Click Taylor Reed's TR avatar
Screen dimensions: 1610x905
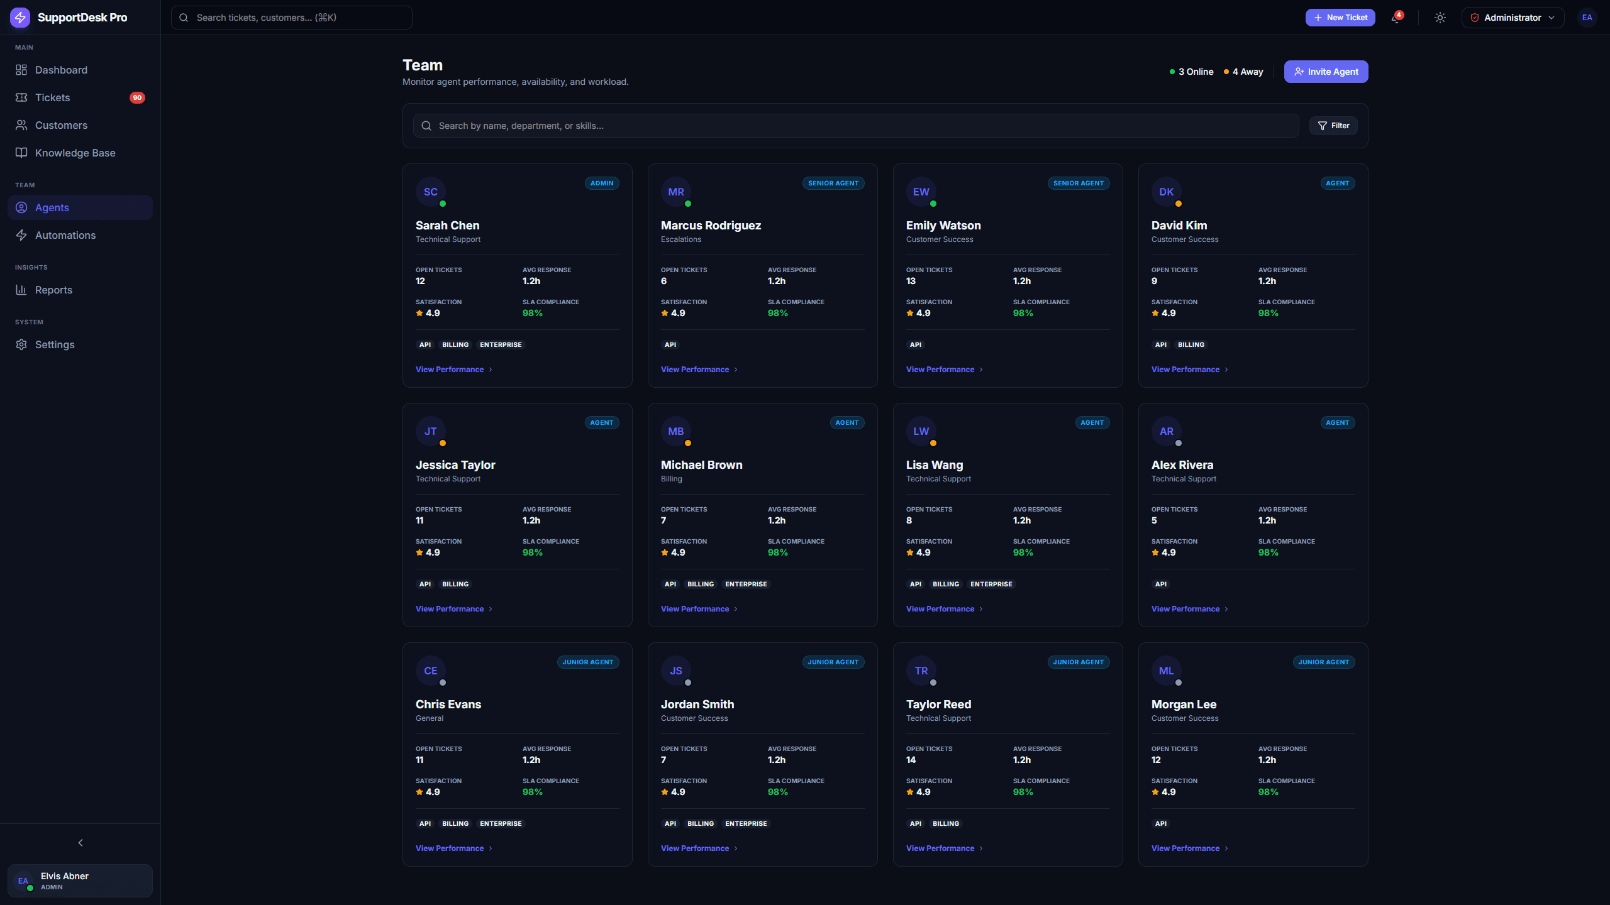921,671
